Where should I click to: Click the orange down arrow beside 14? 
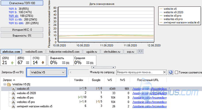(43, 63)
